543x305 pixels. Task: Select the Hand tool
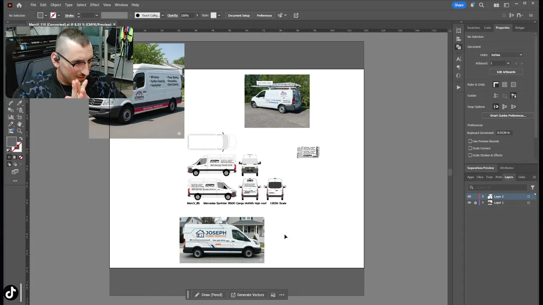20,124
